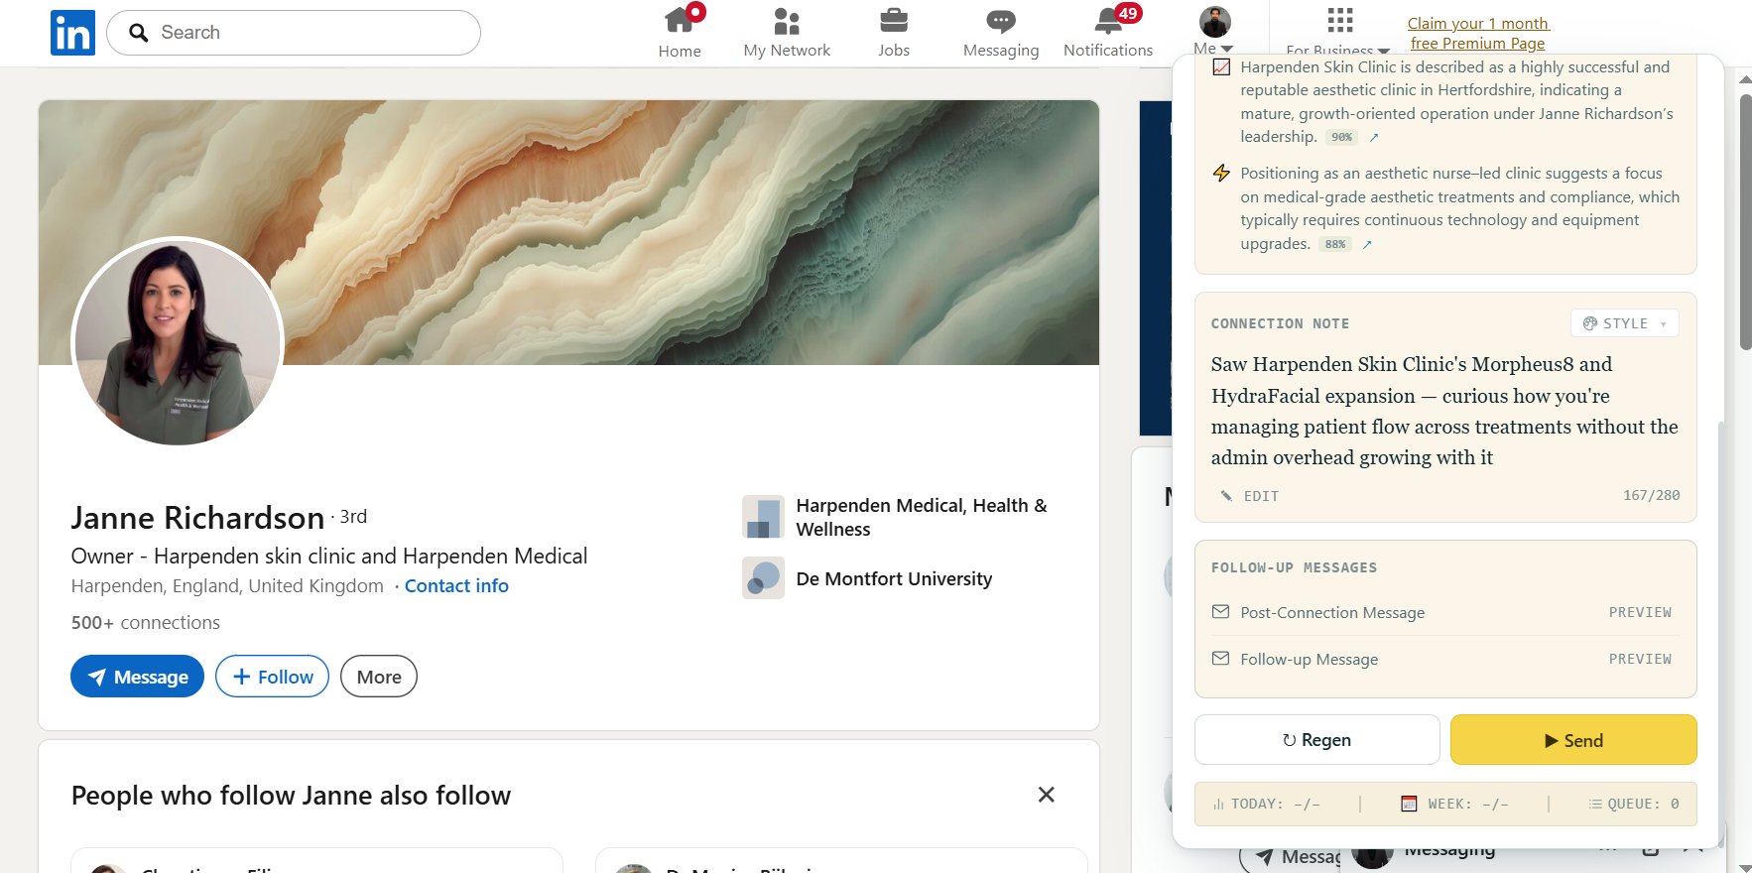
Task: Click the 3rd degree connection badge
Action: tap(353, 517)
